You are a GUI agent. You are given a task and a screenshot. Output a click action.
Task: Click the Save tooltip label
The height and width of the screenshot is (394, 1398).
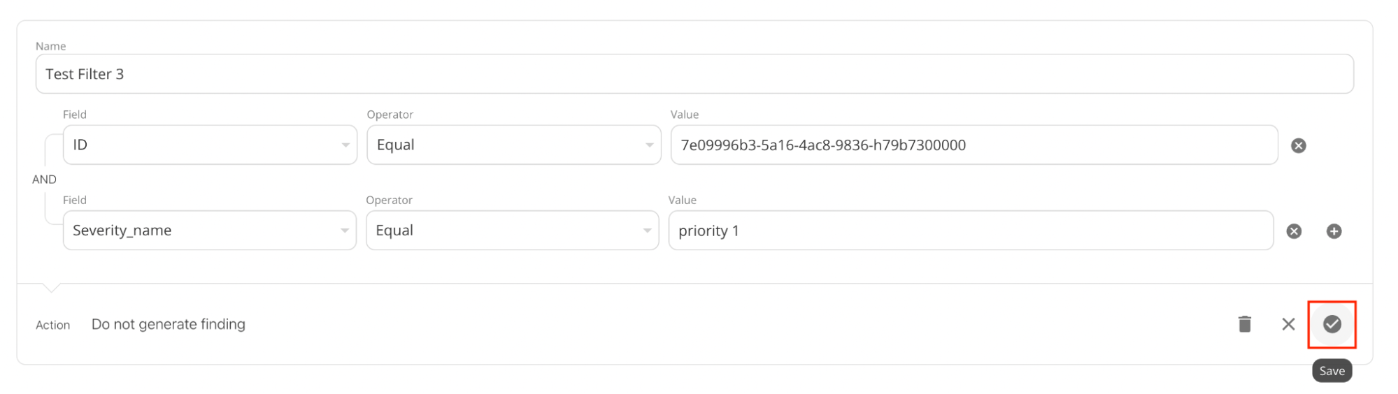[1332, 371]
